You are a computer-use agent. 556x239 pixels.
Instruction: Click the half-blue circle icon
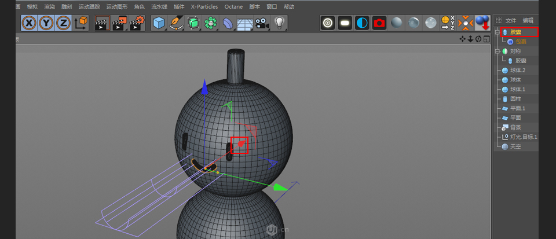click(362, 23)
